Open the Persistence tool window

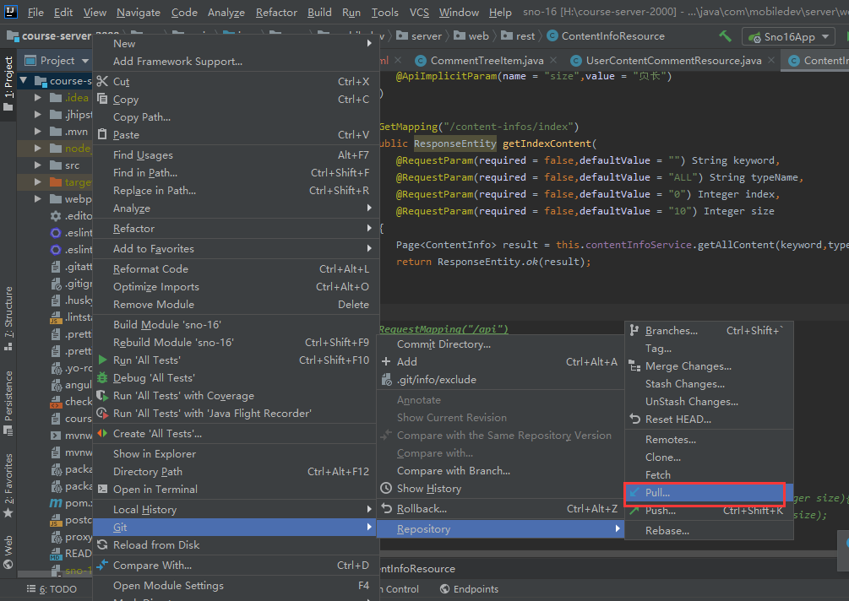8,391
